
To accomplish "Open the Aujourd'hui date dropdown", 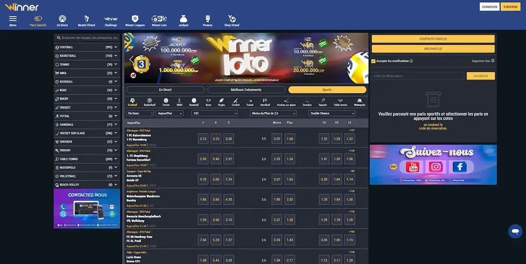I will coord(169,113).
